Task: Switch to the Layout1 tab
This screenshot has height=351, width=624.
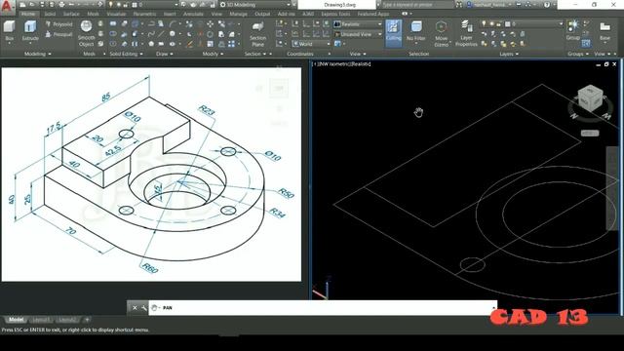Action: point(41,320)
